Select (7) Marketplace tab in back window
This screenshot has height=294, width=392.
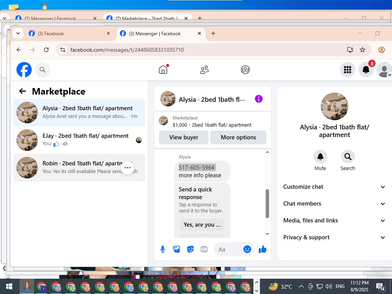[147, 18]
